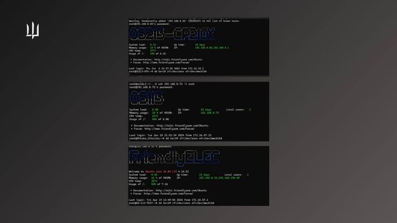Click the OS213 ASCII banner in top terminal
The image size is (397, 223).
[172, 34]
